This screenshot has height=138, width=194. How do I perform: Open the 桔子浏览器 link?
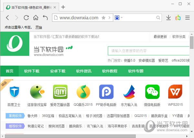(x=94, y=116)
